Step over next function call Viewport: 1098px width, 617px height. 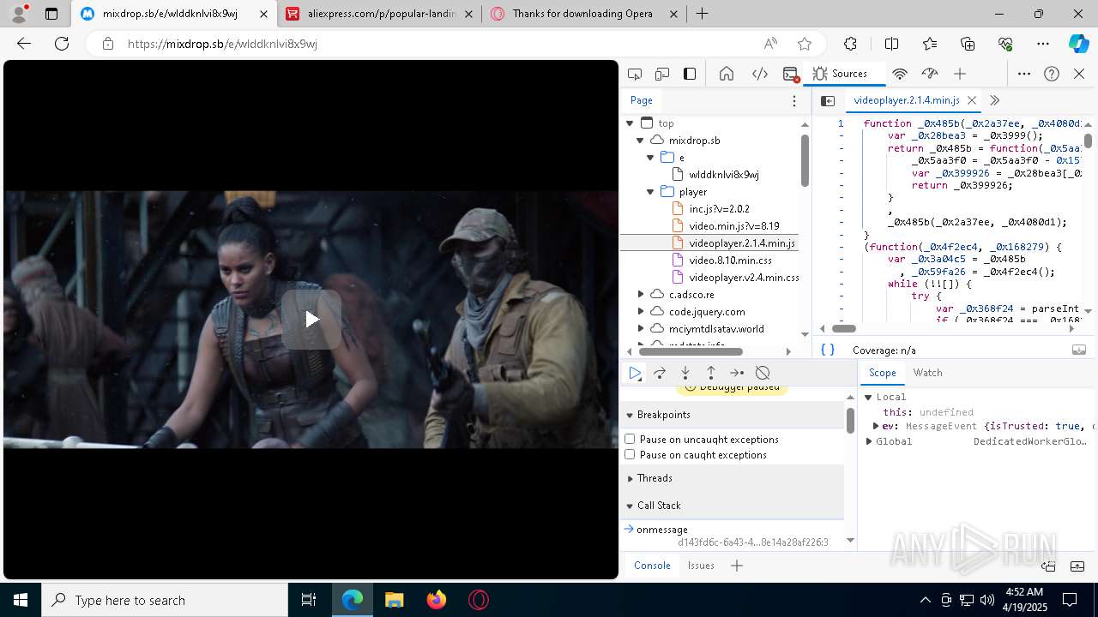(660, 373)
